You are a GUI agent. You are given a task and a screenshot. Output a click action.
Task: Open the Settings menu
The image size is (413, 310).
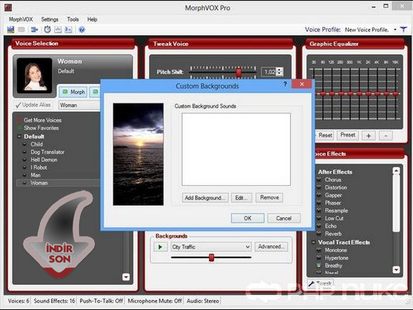coord(49,20)
